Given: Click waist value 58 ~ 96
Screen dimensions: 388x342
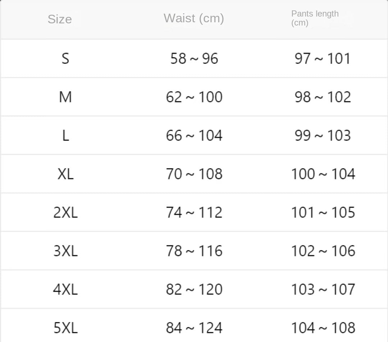Looking at the screenshot, I should (x=194, y=58).
